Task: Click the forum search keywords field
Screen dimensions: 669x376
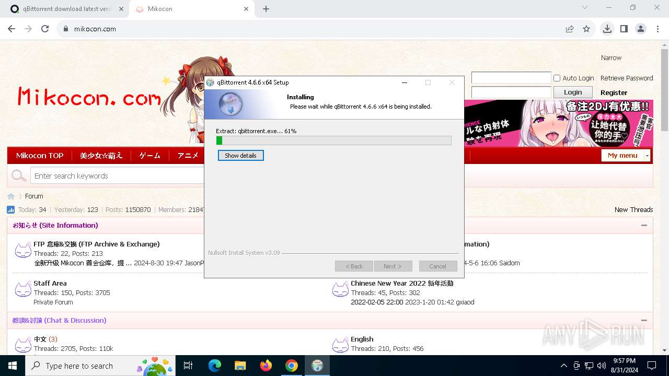Action: tap(117, 176)
